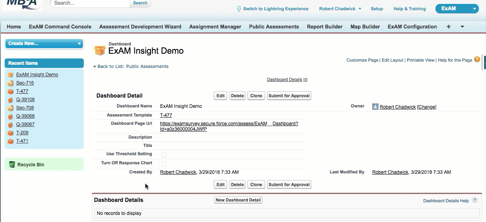Click New Dashboard Detail button

pyautogui.click(x=238, y=200)
